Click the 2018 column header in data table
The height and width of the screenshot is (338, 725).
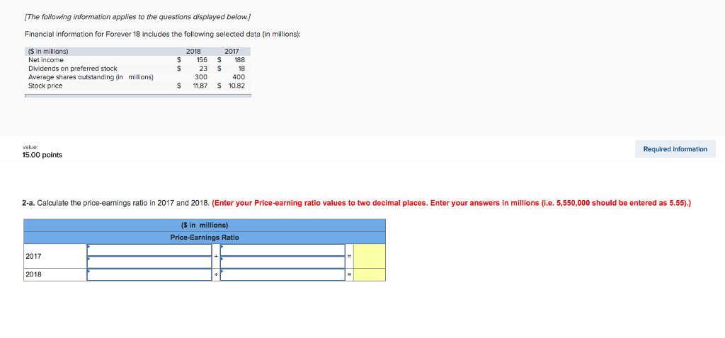click(193, 52)
